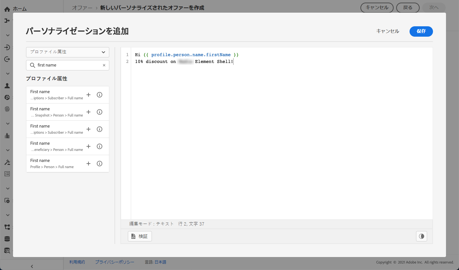Click ホーム in the background sidebar
This screenshot has height=270, width=459.
coord(20,9)
